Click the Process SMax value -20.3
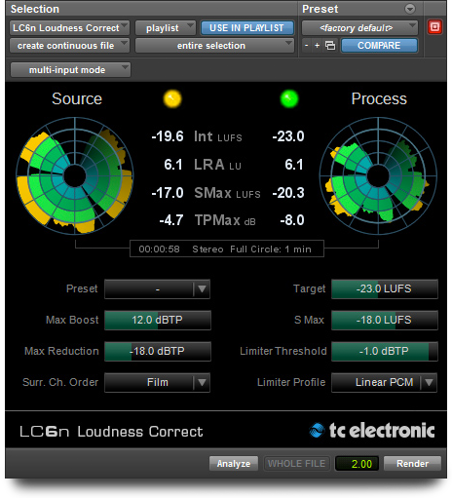Screen dimensions: 452x498 click(x=288, y=193)
